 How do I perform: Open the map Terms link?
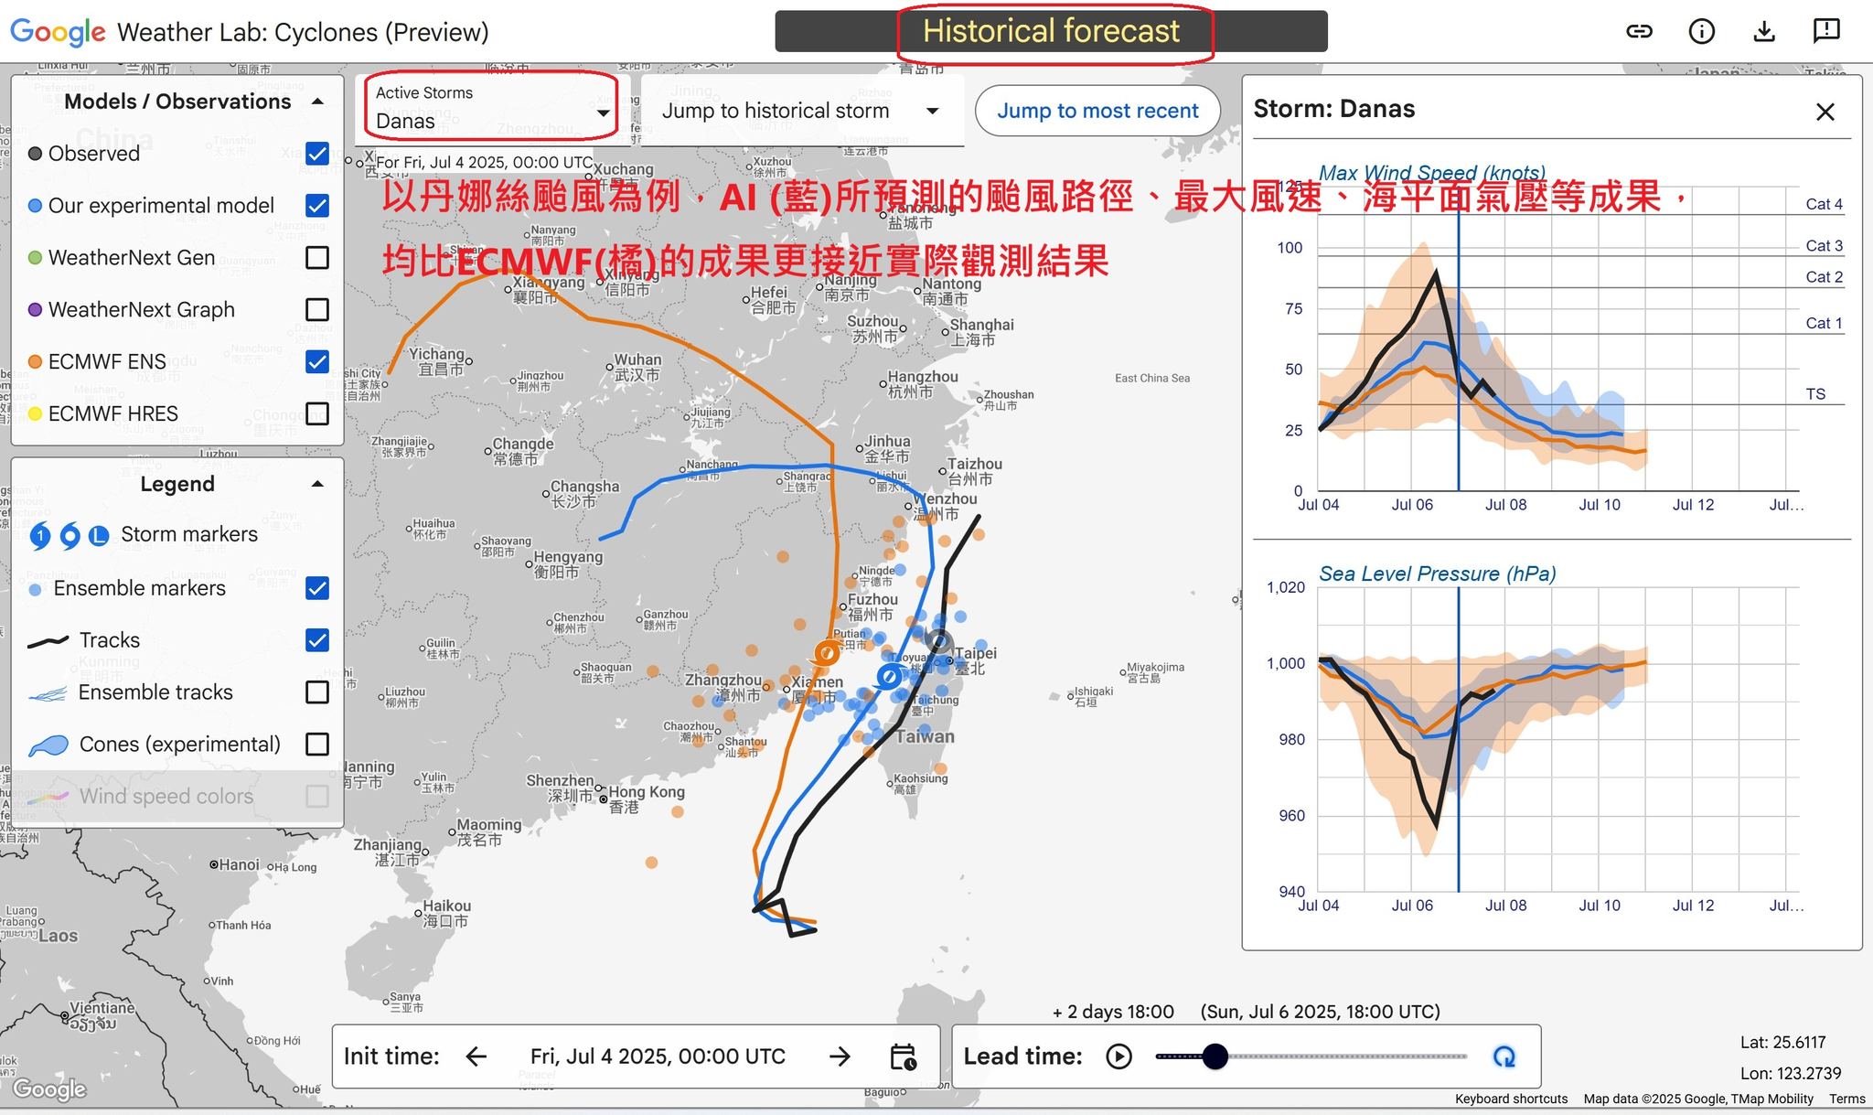(1846, 1099)
